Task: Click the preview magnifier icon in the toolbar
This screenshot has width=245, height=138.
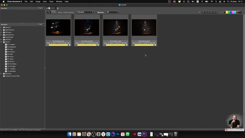Action: coord(49,12)
